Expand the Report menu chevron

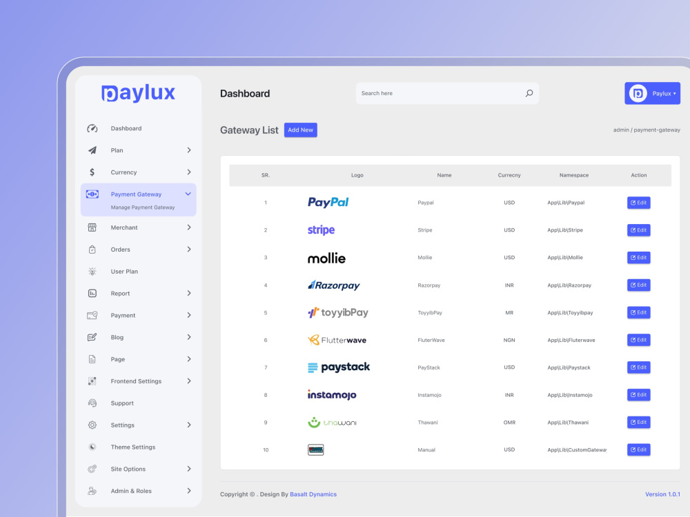(x=189, y=293)
